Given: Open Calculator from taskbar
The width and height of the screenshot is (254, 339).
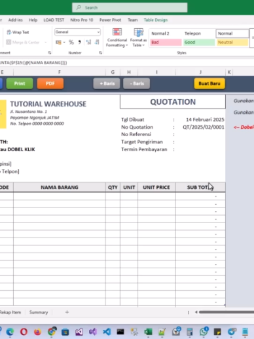Looking at the screenshot, I should [190, 332].
